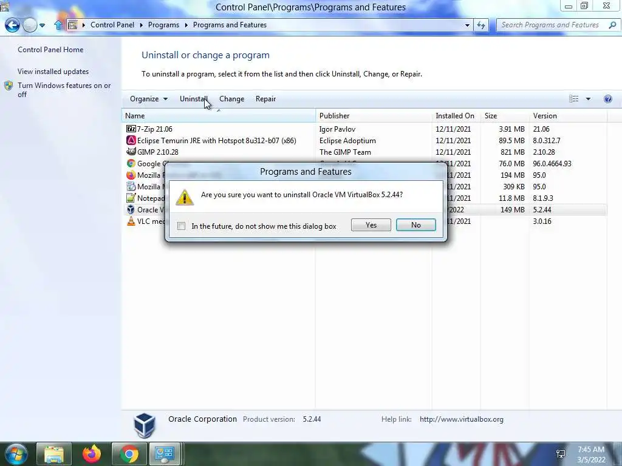Click the 96.0.4664.93 version cell
Screen dimensions: 622x466
[x=552, y=163]
